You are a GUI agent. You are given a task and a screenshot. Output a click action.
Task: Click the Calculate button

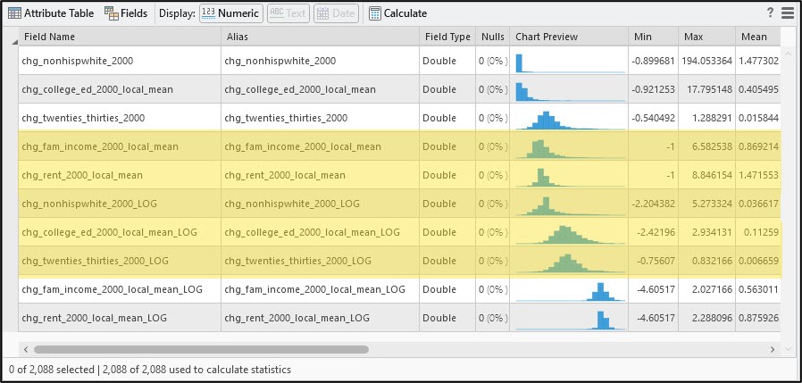[x=397, y=13]
